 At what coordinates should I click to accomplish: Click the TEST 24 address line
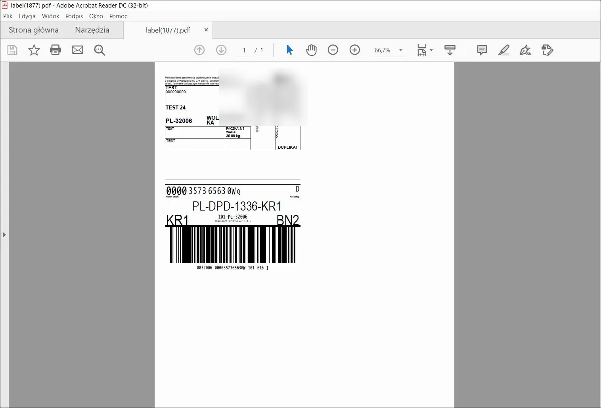176,107
